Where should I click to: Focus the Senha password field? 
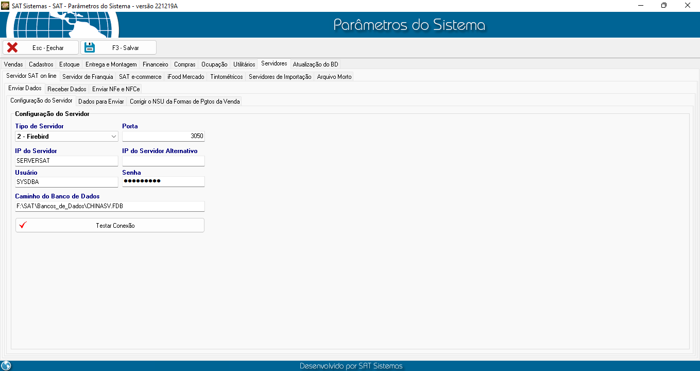click(x=163, y=181)
